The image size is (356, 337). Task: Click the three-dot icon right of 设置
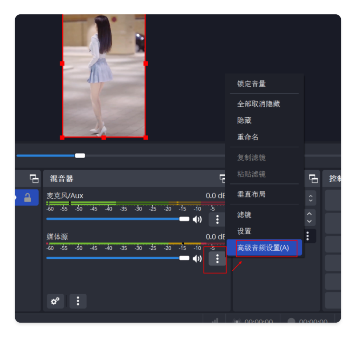coord(307,236)
